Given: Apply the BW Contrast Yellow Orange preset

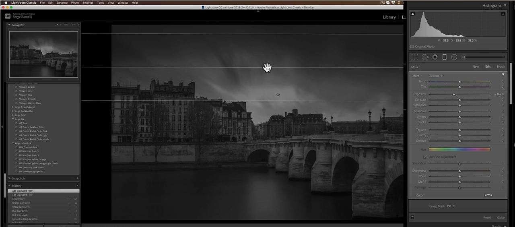Looking at the screenshot, I should coord(33,159).
